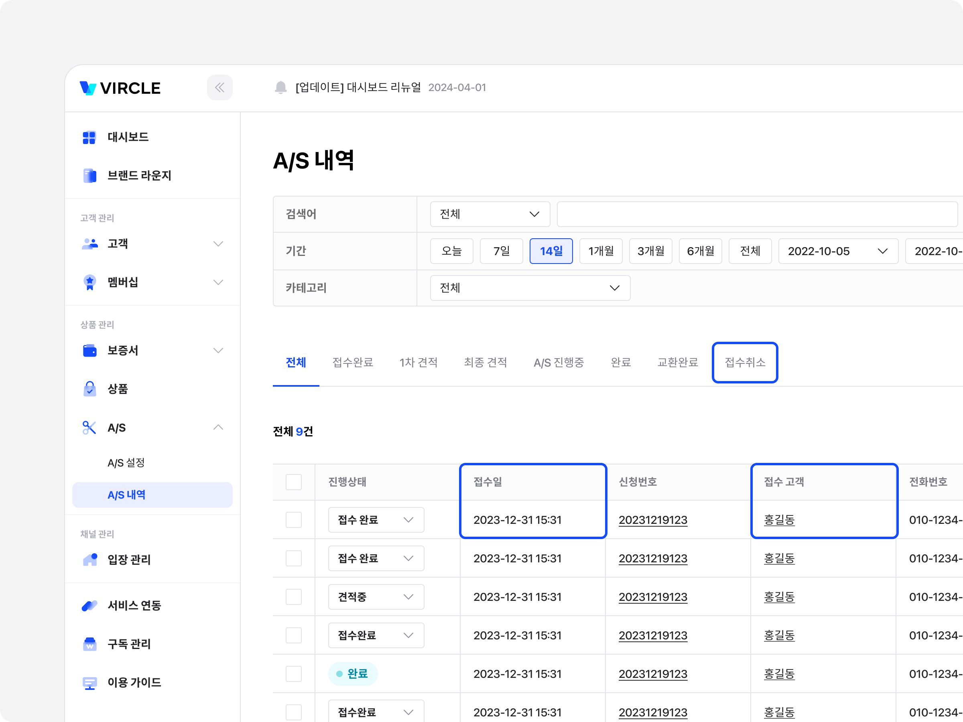Screen dimensions: 963x722
Task: Click the notification bell icon
Action: pos(281,87)
